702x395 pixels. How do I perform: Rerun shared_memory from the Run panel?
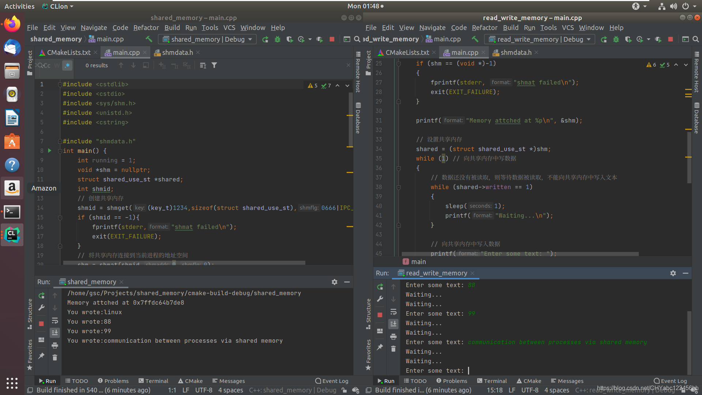coord(41,295)
